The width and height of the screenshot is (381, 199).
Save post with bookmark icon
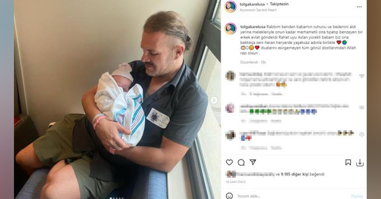348,163
